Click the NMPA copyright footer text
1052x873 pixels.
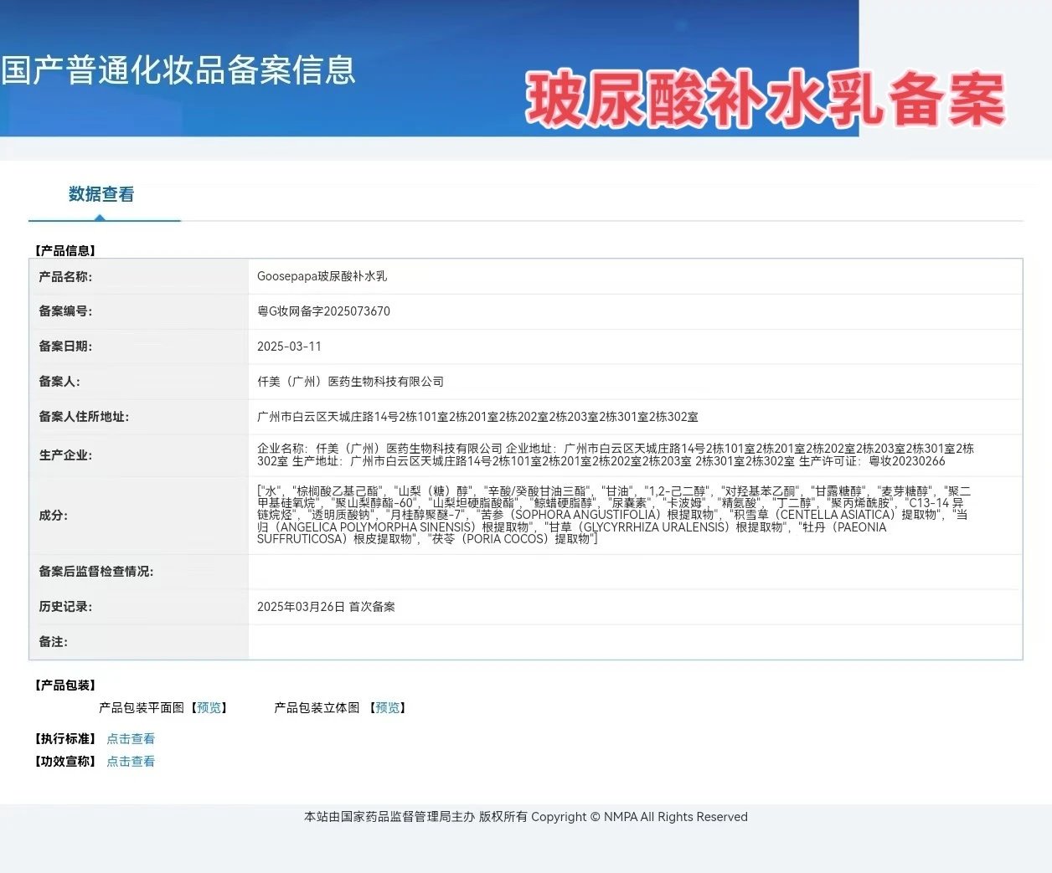pos(526,817)
